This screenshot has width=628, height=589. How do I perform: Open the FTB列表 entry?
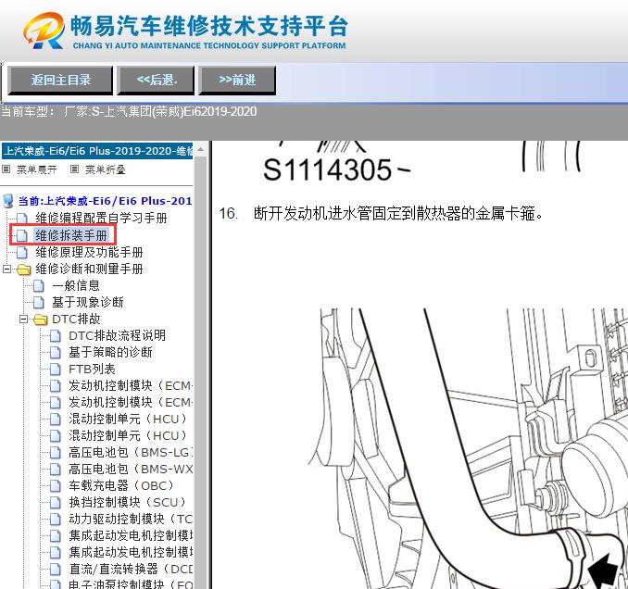pyautogui.click(x=92, y=369)
